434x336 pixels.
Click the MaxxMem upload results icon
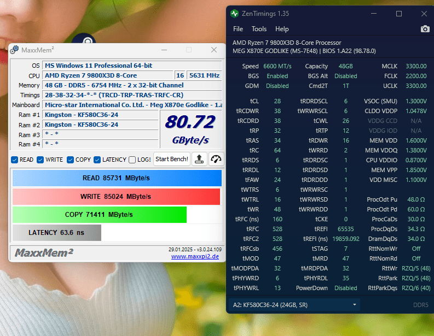tap(199, 159)
